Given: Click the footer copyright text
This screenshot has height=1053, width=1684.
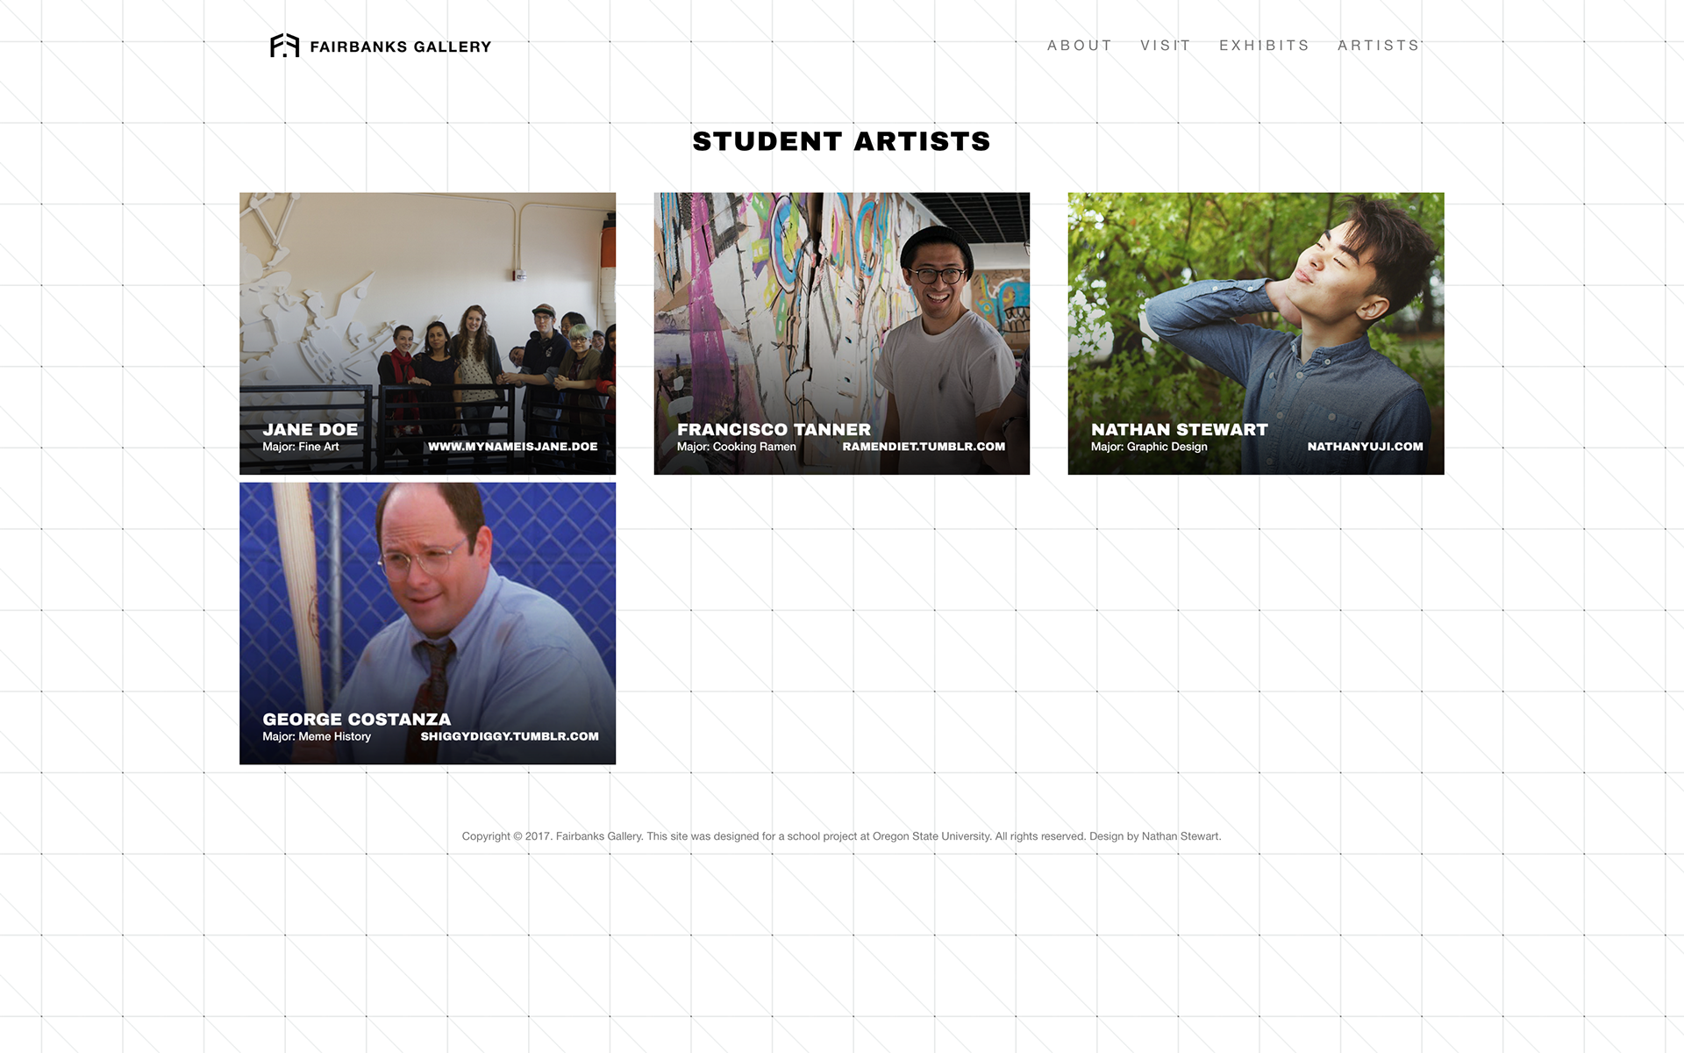Looking at the screenshot, I should (x=841, y=836).
